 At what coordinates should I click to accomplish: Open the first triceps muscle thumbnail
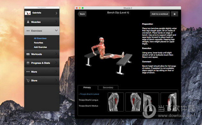116,102
